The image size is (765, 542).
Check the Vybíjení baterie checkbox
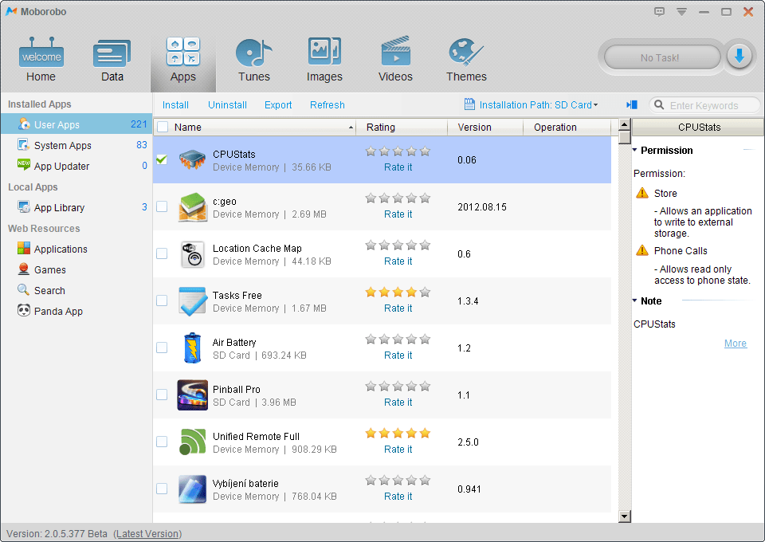[162, 489]
